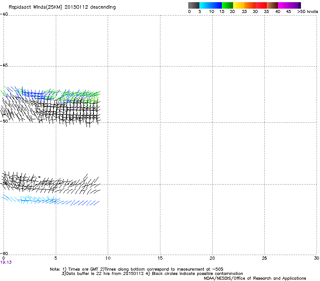320x281 pixels.
Task: Click the title 'Rapidscat Winds(25KM) 20150112 descending'
Action: [62, 7]
